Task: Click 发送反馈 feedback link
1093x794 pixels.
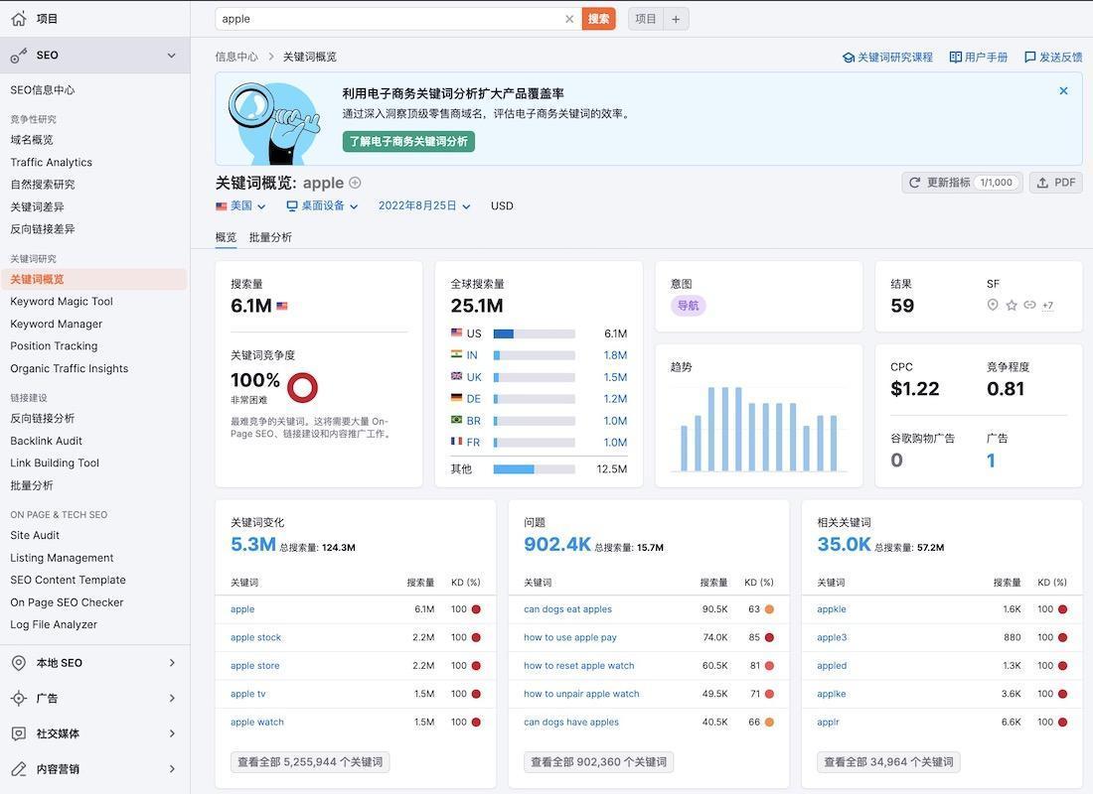Action: point(1053,58)
